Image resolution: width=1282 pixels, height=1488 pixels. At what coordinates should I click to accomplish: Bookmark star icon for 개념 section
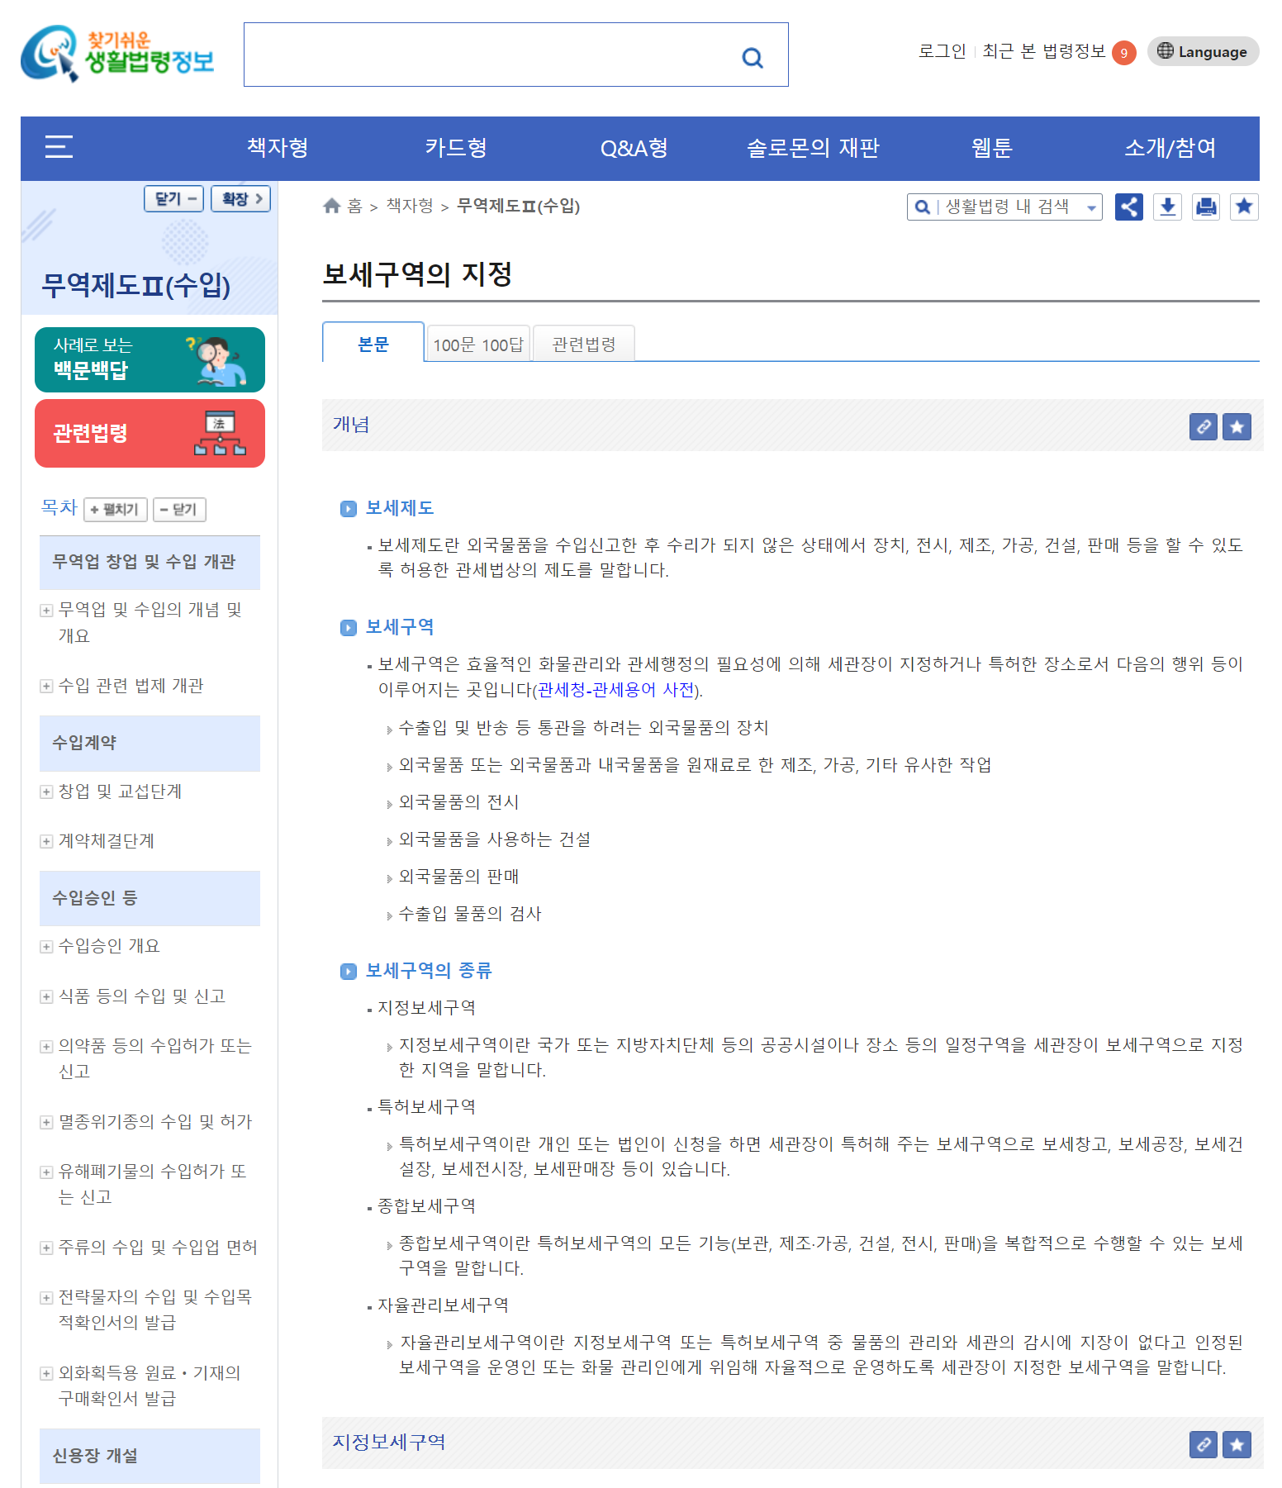(x=1237, y=426)
